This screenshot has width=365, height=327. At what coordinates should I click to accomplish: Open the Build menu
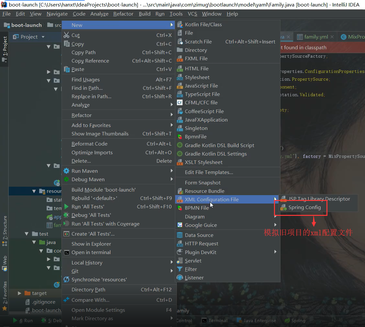(x=144, y=14)
